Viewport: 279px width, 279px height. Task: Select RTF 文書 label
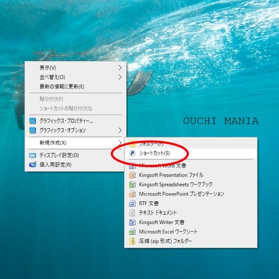tap(149, 203)
